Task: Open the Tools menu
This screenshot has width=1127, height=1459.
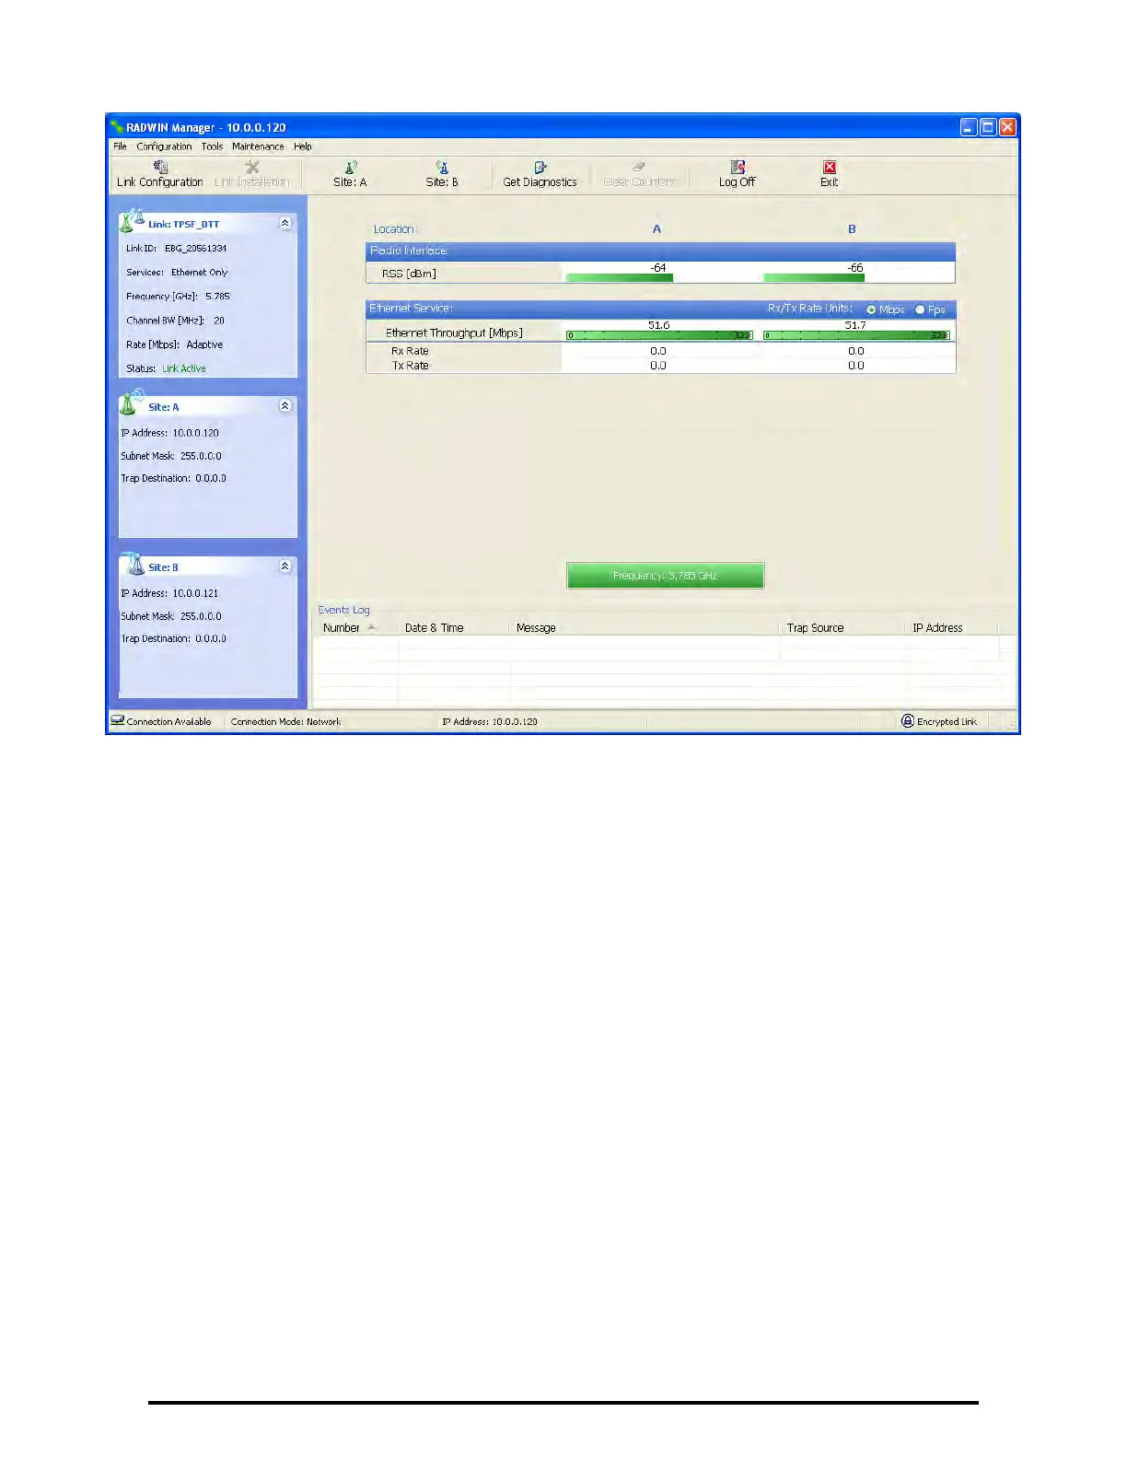Action: coord(212,146)
